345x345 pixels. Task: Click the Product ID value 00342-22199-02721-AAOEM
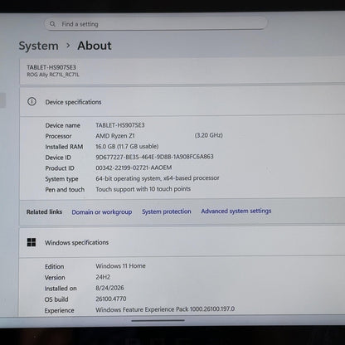point(134,168)
